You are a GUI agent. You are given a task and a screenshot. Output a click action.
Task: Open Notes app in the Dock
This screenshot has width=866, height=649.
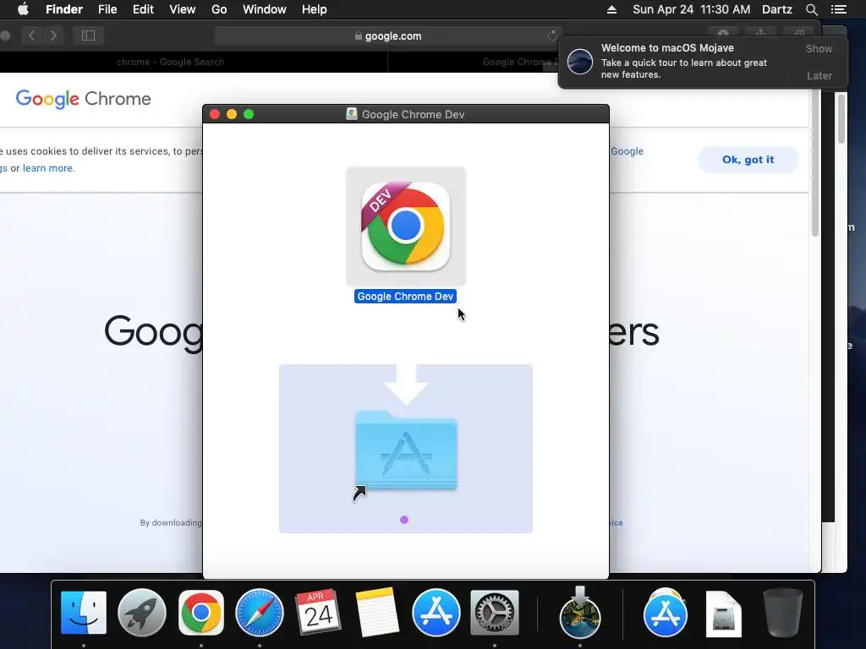click(x=376, y=613)
